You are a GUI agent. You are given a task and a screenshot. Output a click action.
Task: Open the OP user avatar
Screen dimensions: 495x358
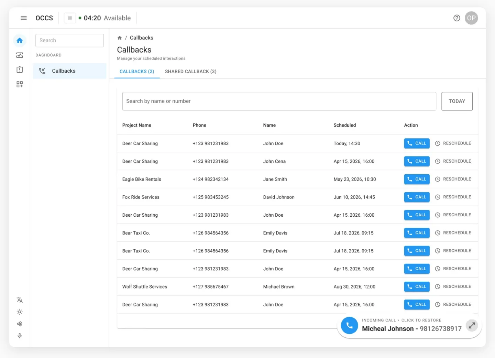(x=471, y=18)
